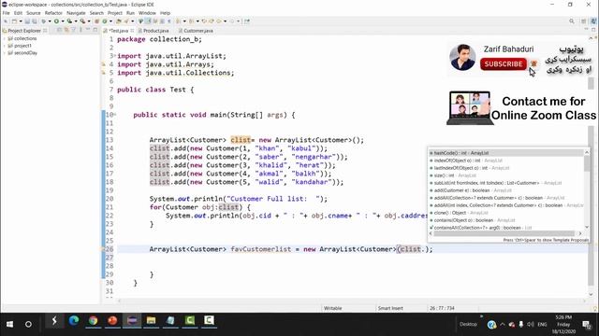Click the External Tools toolbar icon
The height and width of the screenshot is (336, 599).
click(x=83, y=21)
